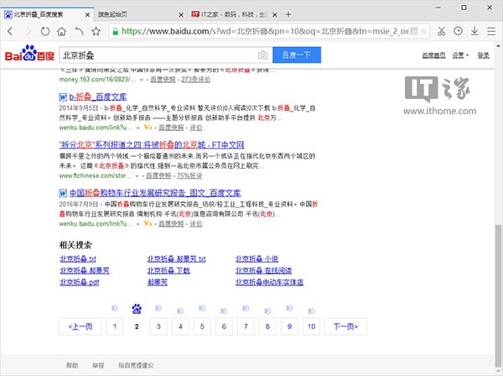
Task: Click the Baidu logo
Action: 28,55
